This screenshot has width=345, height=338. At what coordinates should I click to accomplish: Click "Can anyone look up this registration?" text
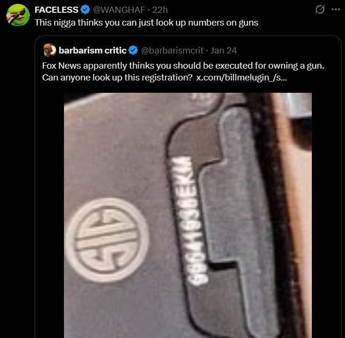117,77
